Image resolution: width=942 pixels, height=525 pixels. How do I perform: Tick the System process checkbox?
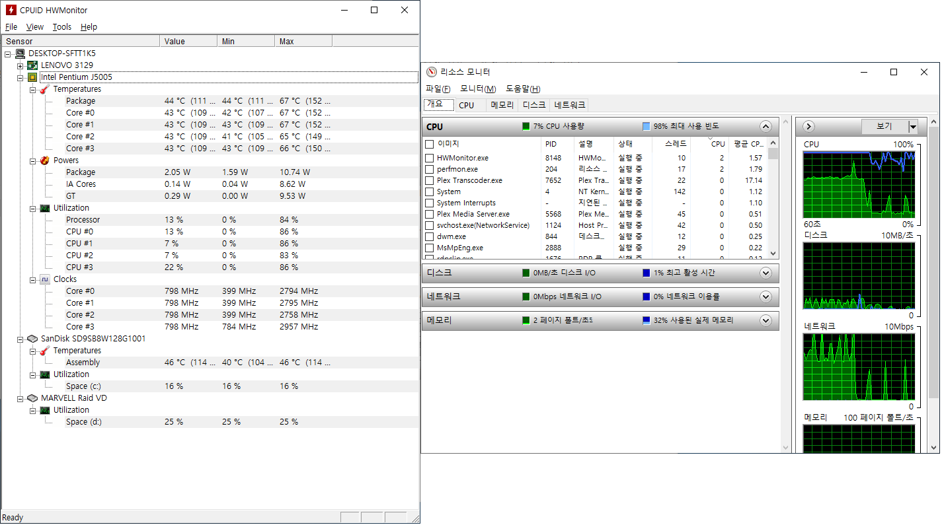430,192
